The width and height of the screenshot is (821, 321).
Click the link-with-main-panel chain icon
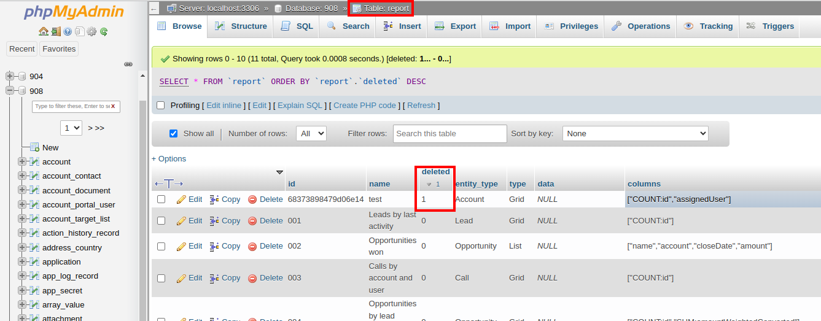point(128,64)
